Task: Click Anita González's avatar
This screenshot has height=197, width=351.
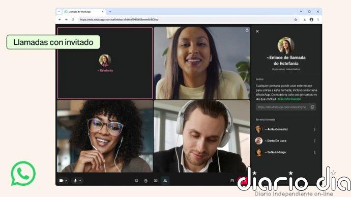Action: tap(259, 129)
